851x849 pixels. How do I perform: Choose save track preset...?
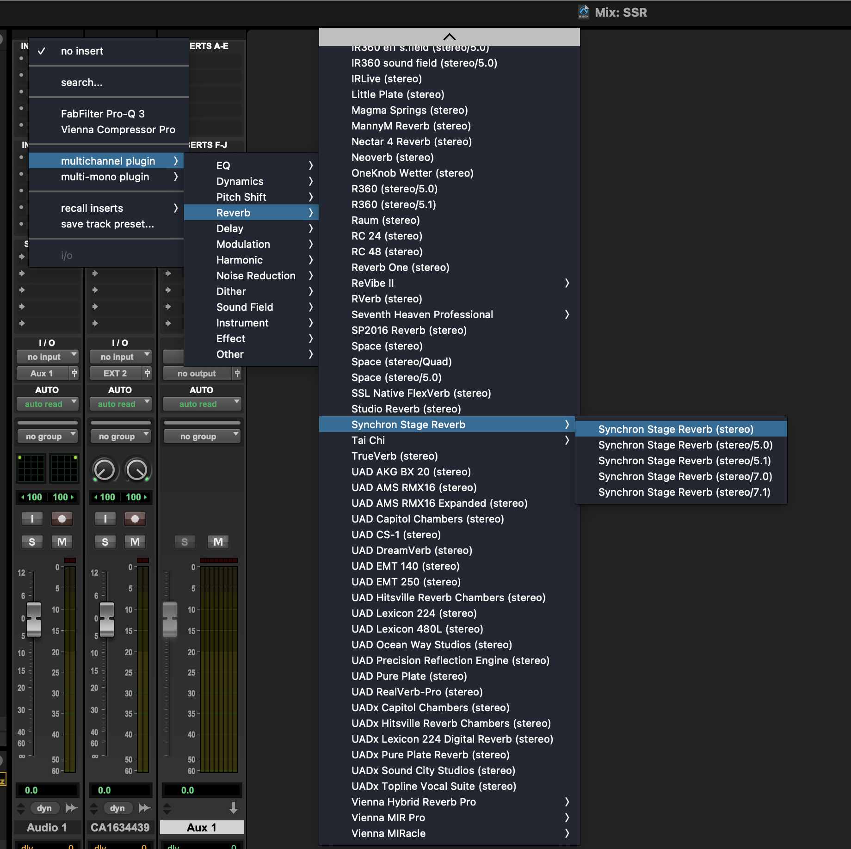[106, 224]
